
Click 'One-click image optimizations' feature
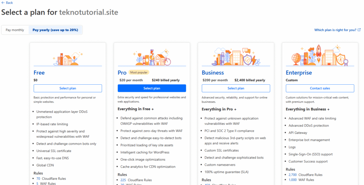pyautogui.click(x=143, y=159)
